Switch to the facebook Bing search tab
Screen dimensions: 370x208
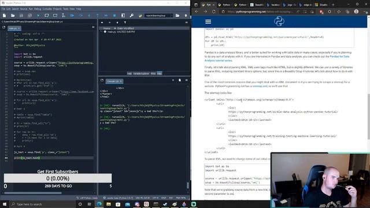[x=273, y=5]
